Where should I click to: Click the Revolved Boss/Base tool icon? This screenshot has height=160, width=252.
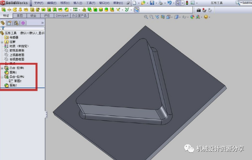point(9,10)
